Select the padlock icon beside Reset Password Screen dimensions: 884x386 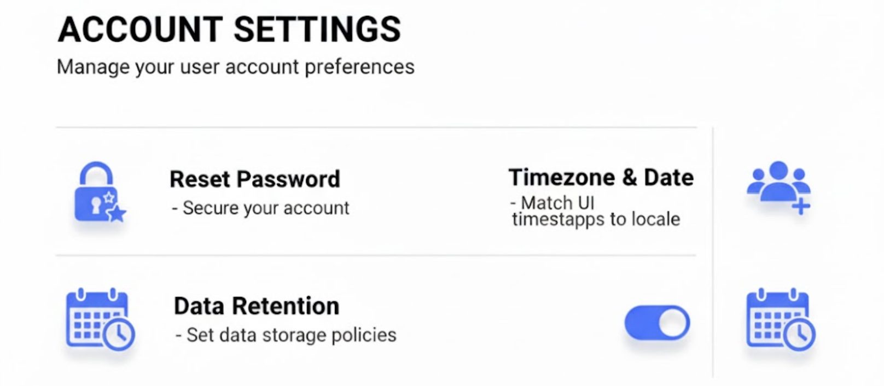98,194
